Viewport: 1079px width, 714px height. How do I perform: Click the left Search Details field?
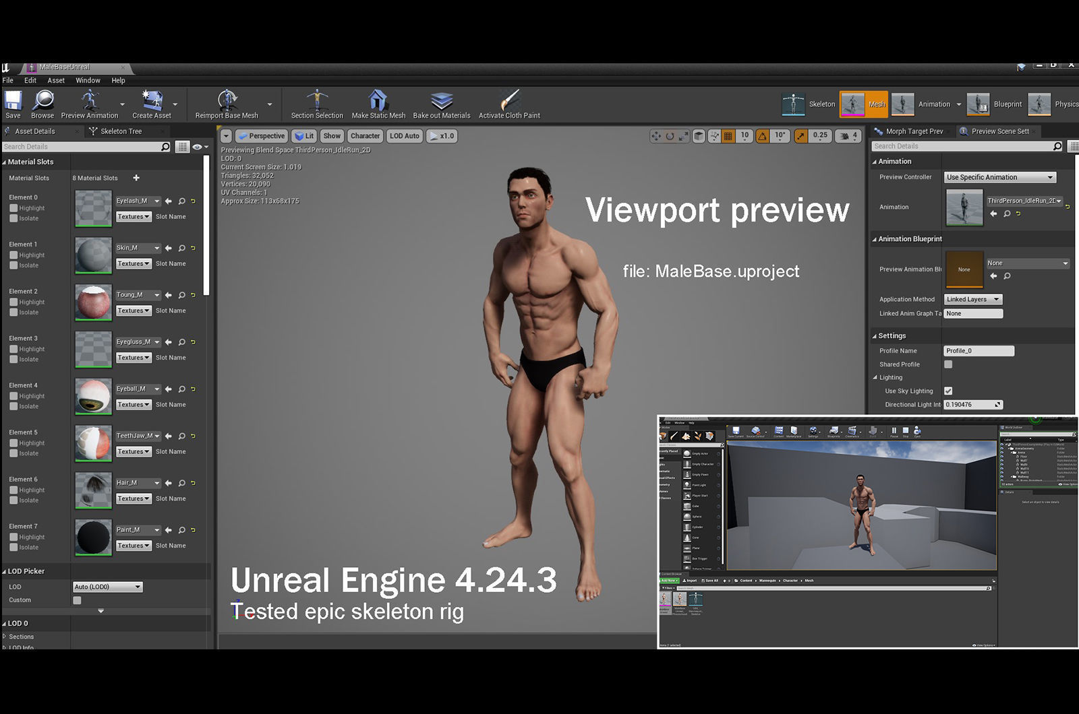click(x=86, y=147)
